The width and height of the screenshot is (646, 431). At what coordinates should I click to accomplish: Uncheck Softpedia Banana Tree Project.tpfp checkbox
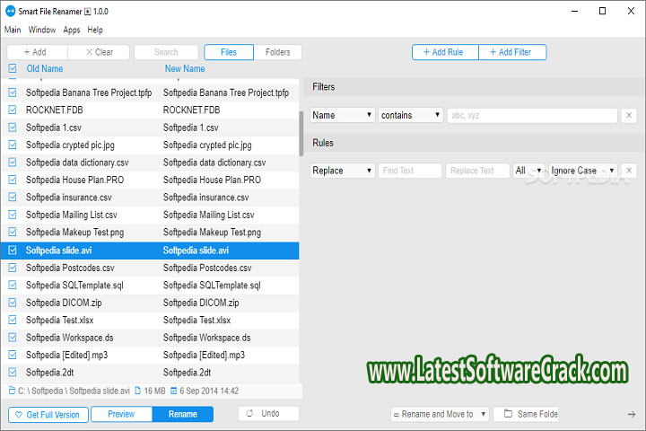point(13,92)
